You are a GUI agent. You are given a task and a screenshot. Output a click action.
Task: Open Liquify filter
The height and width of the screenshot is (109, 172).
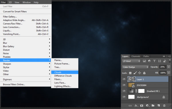click(26, 31)
